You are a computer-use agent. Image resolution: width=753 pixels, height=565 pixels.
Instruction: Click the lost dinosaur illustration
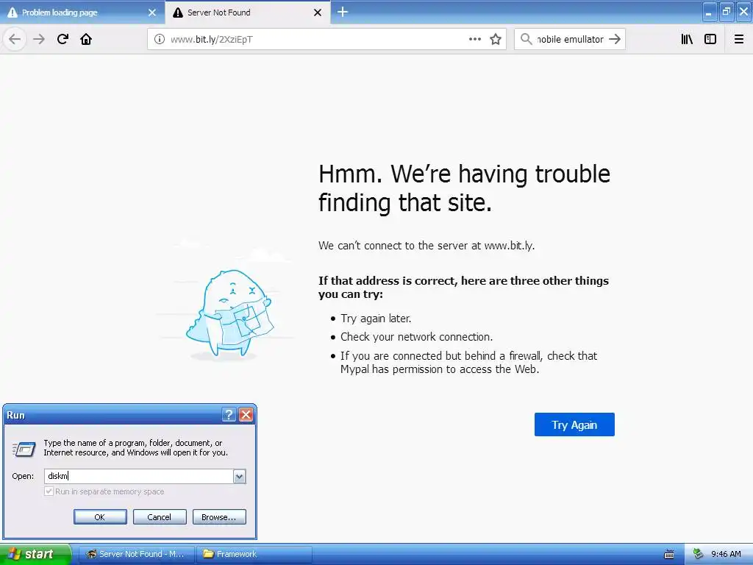click(229, 313)
